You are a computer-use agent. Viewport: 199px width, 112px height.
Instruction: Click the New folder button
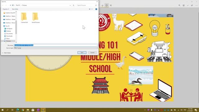click(x=15, y=9)
